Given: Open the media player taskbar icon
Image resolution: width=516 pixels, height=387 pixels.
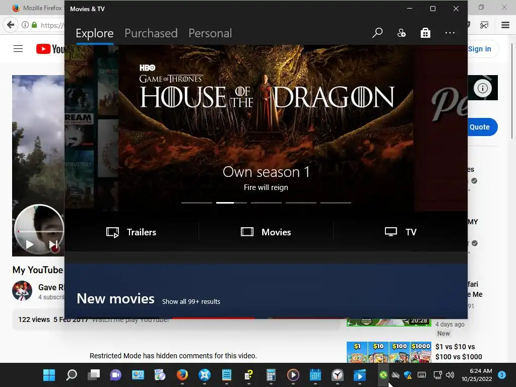Looking at the screenshot, I should [x=293, y=375].
